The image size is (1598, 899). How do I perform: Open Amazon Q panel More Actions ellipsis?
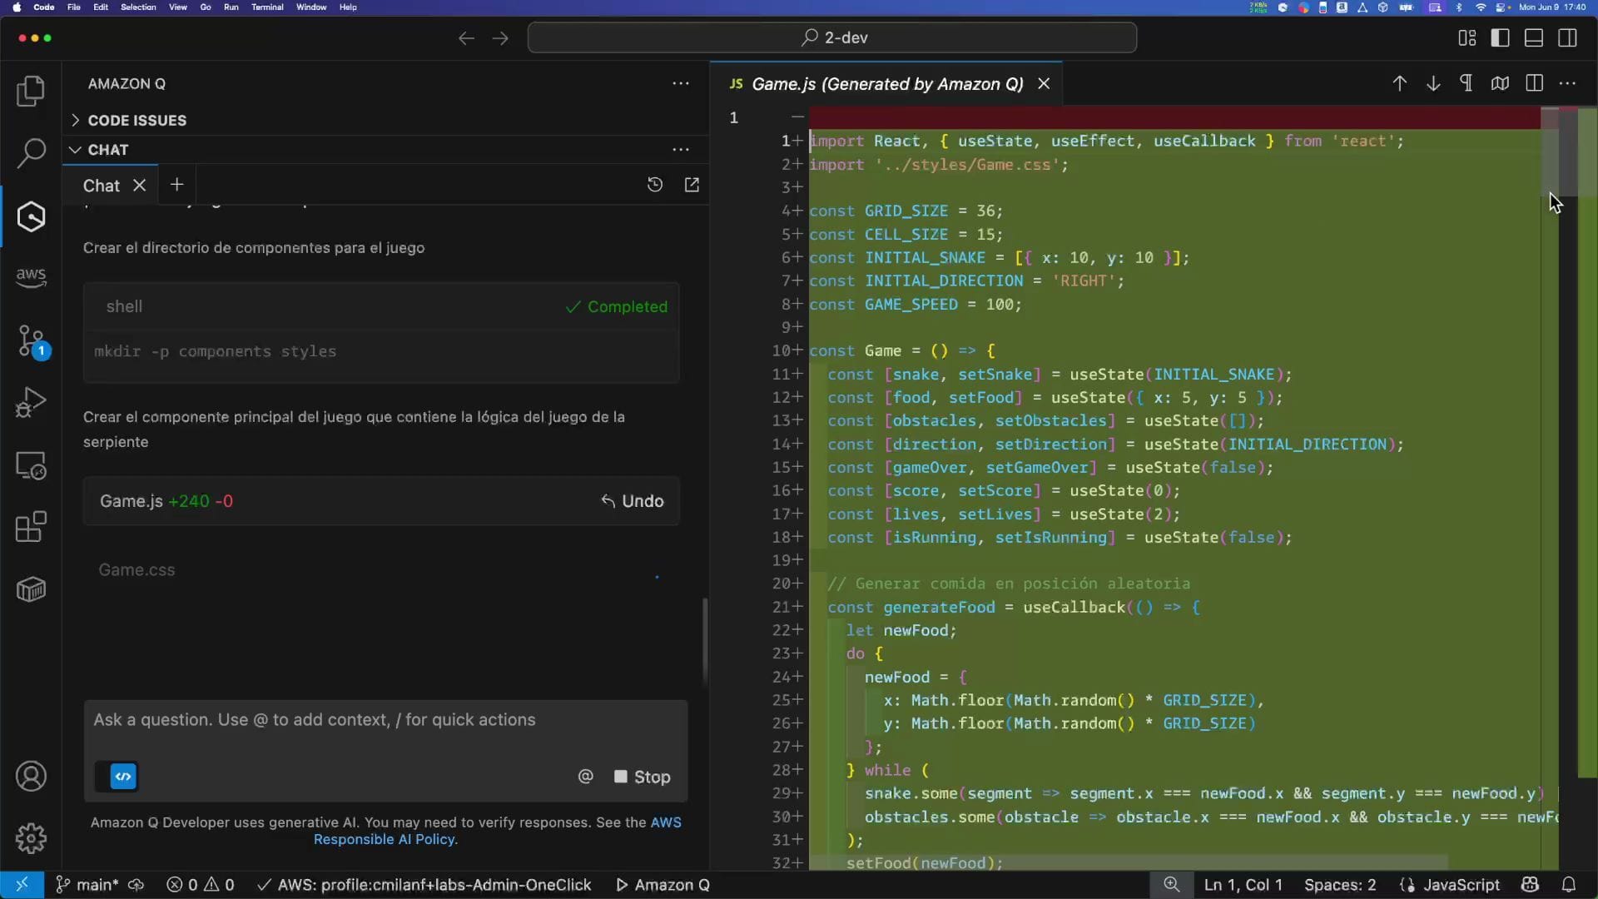coord(681,83)
